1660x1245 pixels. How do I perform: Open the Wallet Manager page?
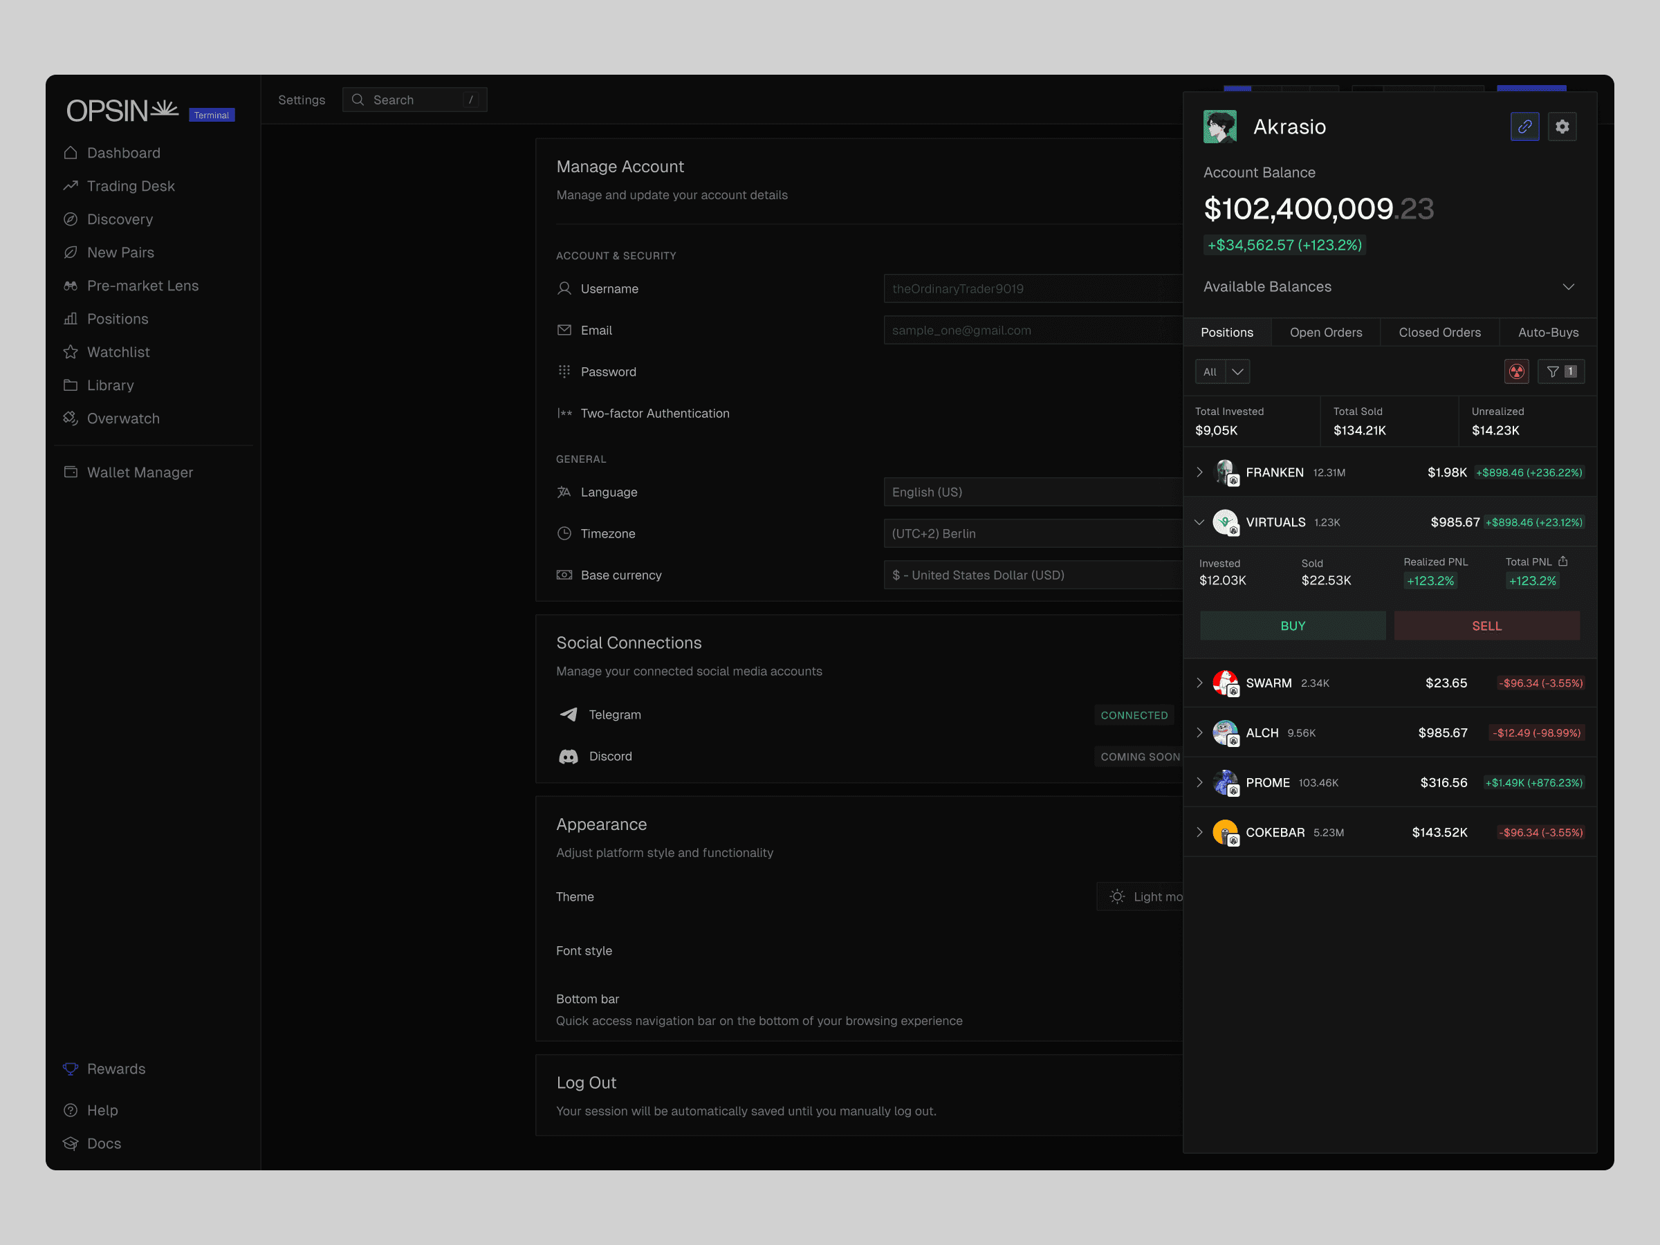click(x=140, y=473)
